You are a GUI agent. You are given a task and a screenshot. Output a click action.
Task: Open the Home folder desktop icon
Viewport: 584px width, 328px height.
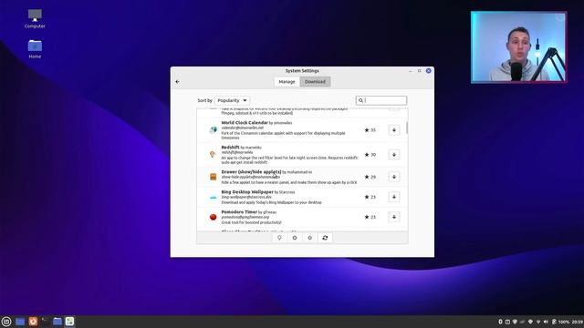35,49
